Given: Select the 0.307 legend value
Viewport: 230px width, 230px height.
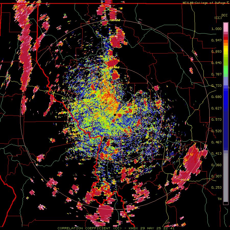Looking at the screenshot, I should point(216,176).
